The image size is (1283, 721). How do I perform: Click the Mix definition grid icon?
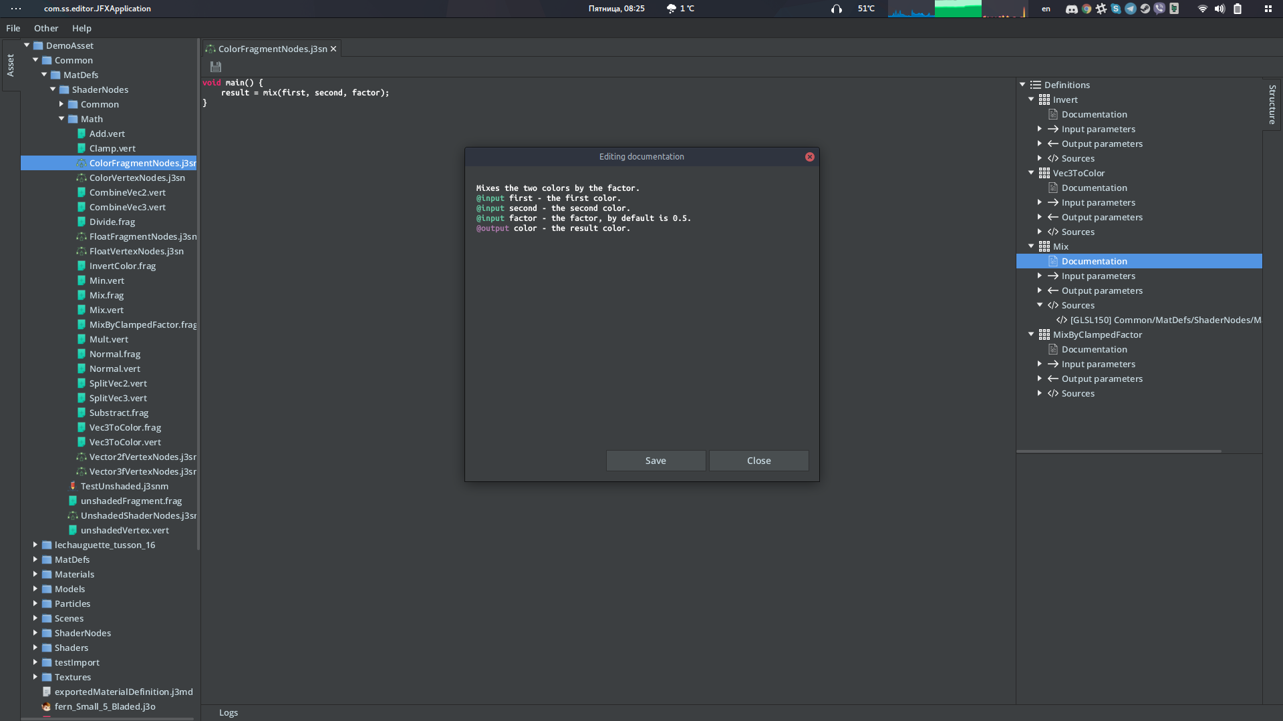(1044, 246)
